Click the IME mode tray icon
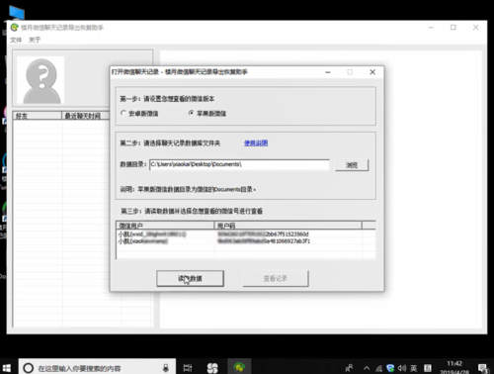 [428, 368]
